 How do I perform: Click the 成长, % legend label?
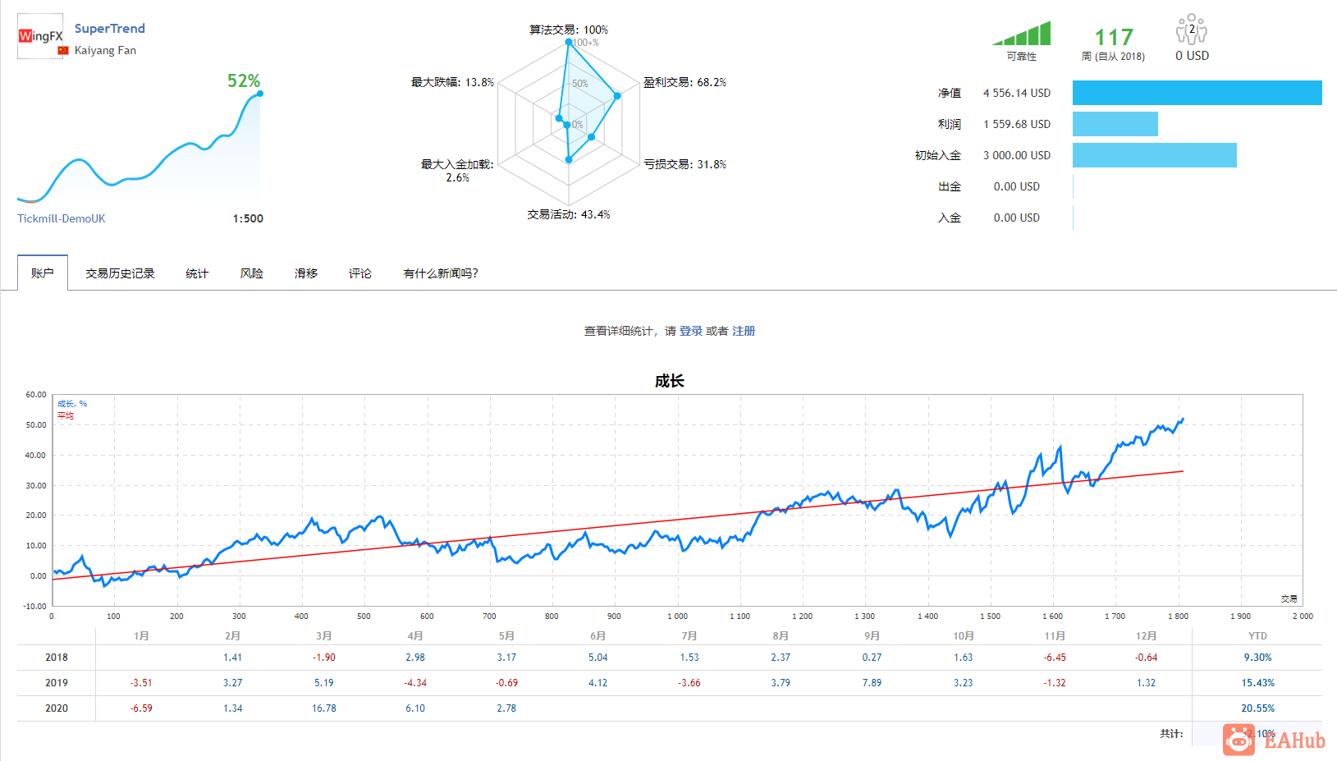coord(72,404)
